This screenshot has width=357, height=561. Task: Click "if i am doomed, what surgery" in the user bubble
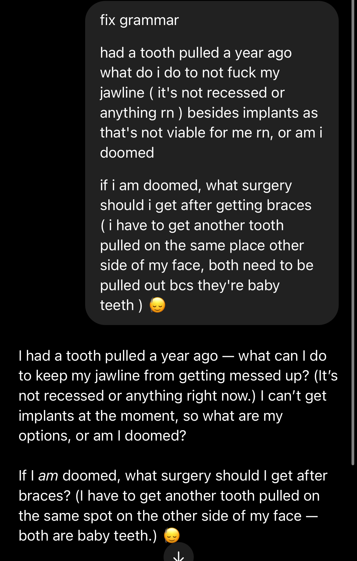click(x=196, y=185)
